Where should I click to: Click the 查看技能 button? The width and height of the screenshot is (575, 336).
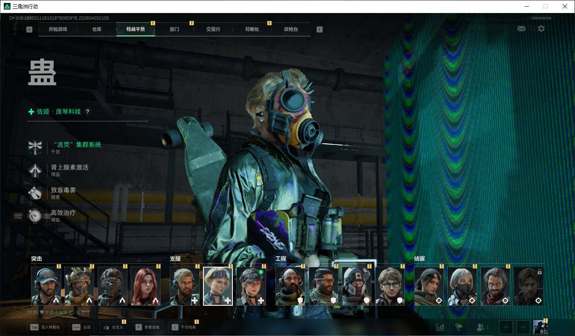click(x=147, y=327)
